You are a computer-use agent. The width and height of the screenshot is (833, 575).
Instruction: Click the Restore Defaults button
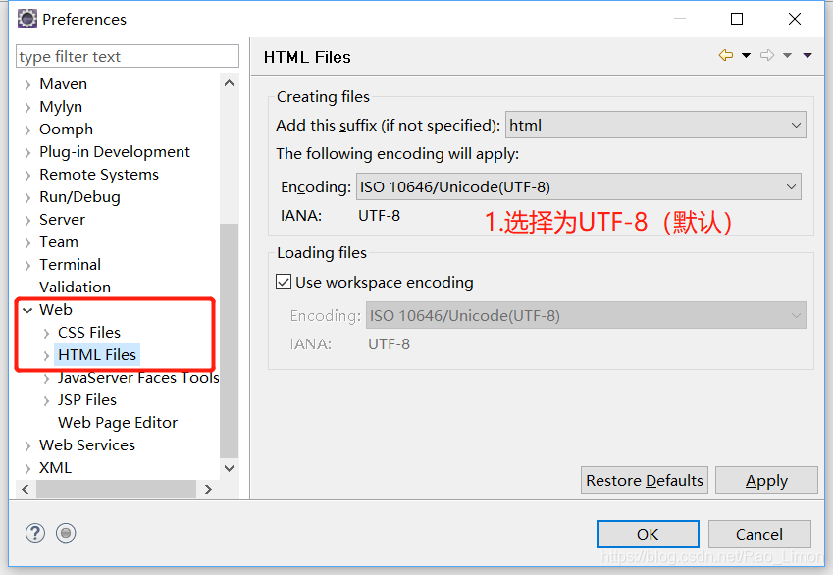coord(645,480)
